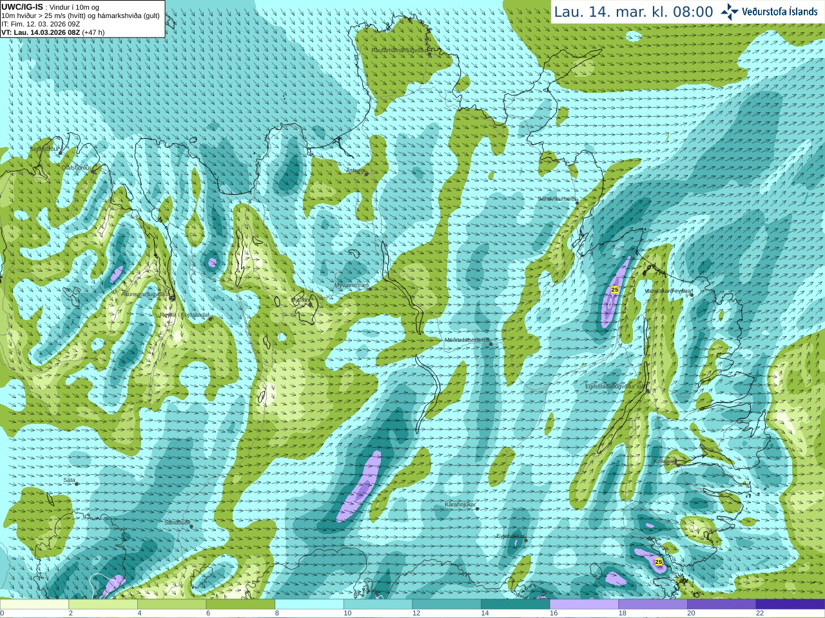Image resolution: width=825 pixels, height=618 pixels.
Task: Select the above 22 m/s legend color
Action: pos(790,604)
